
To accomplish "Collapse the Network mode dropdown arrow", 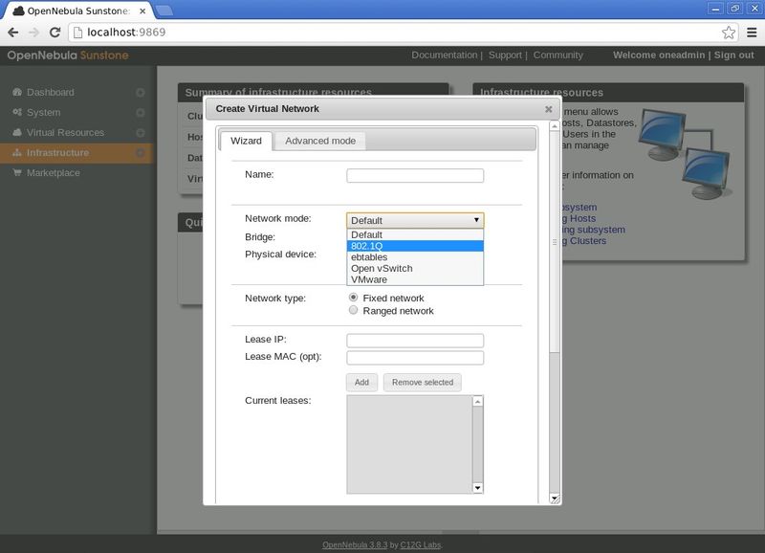I will [x=476, y=220].
